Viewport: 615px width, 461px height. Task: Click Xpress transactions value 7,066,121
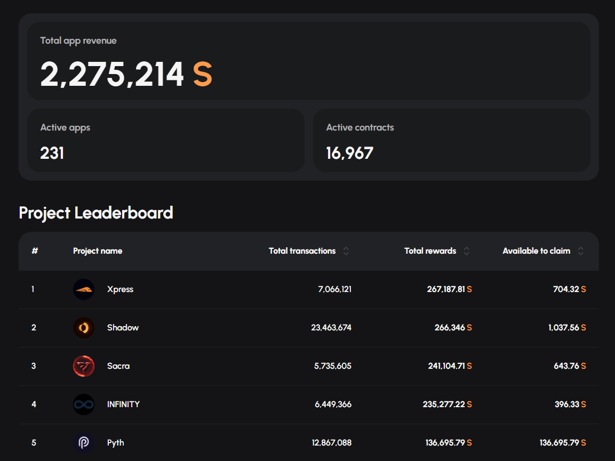335,289
